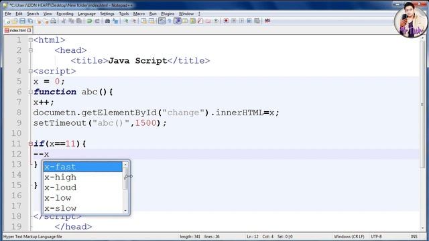Viewport: 429px width, 241px height.
Task: Open the Tools menu
Action: pos(123,13)
